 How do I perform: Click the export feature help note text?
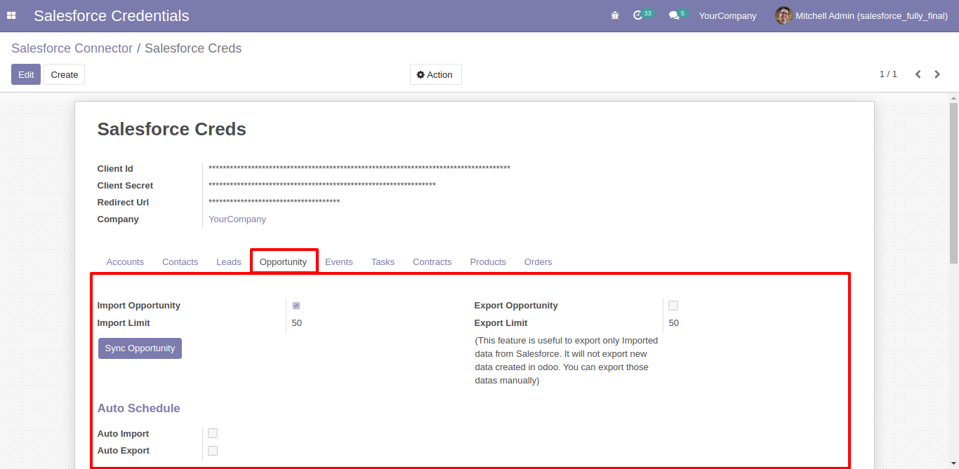tap(567, 360)
